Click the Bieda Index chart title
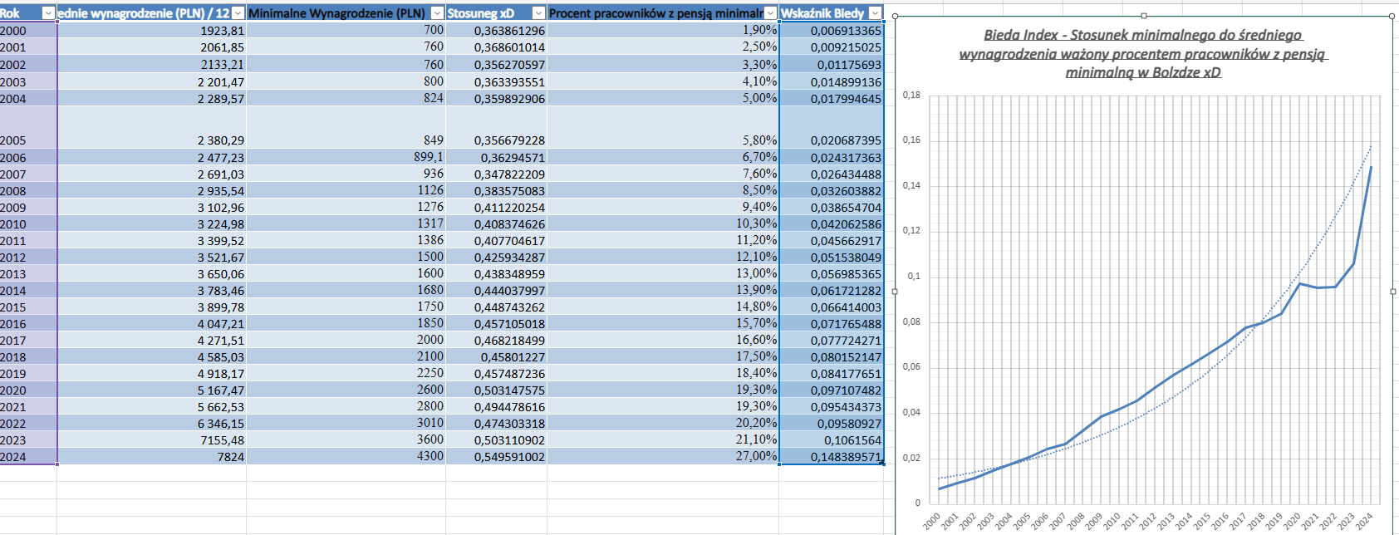 1143,53
